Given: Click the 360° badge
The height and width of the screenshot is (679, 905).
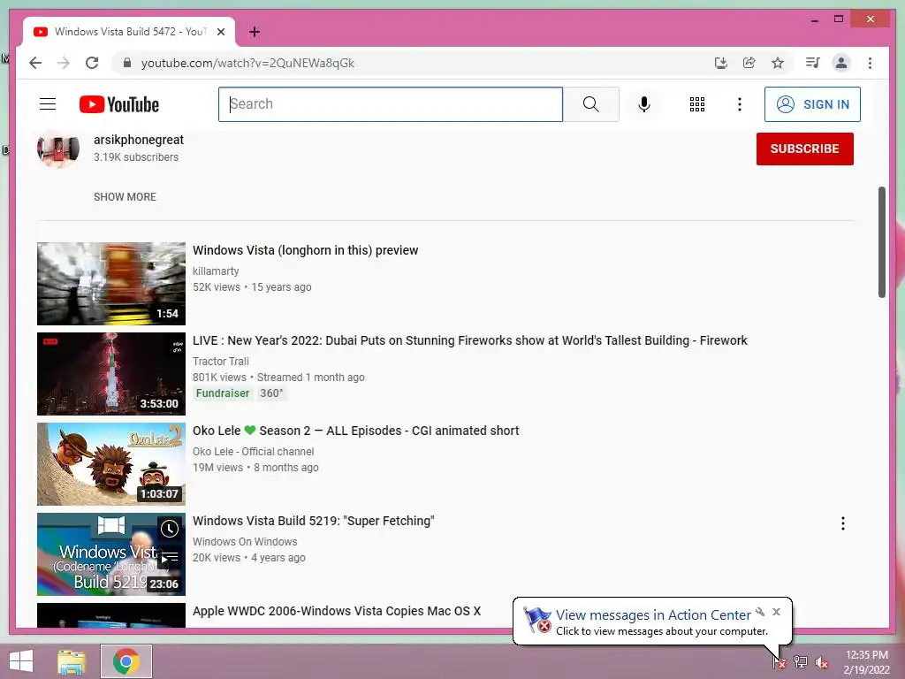Looking at the screenshot, I should pos(271,393).
